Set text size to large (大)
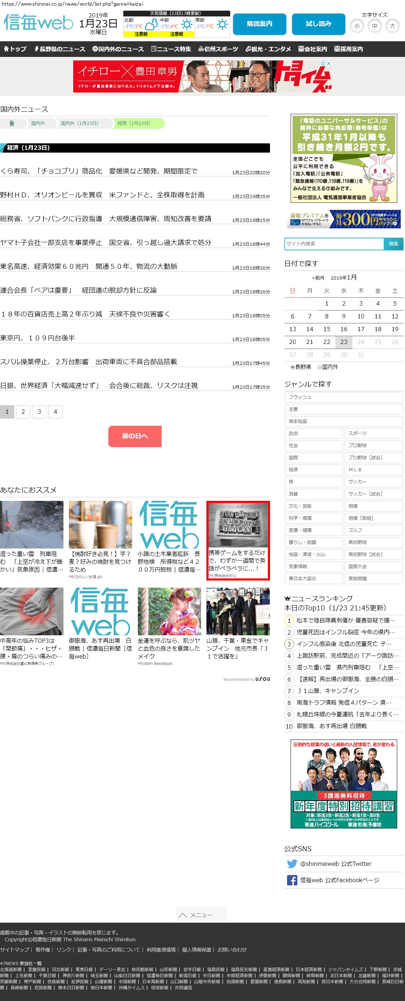This screenshot has width=405, height=1001. tap(393, 26)
